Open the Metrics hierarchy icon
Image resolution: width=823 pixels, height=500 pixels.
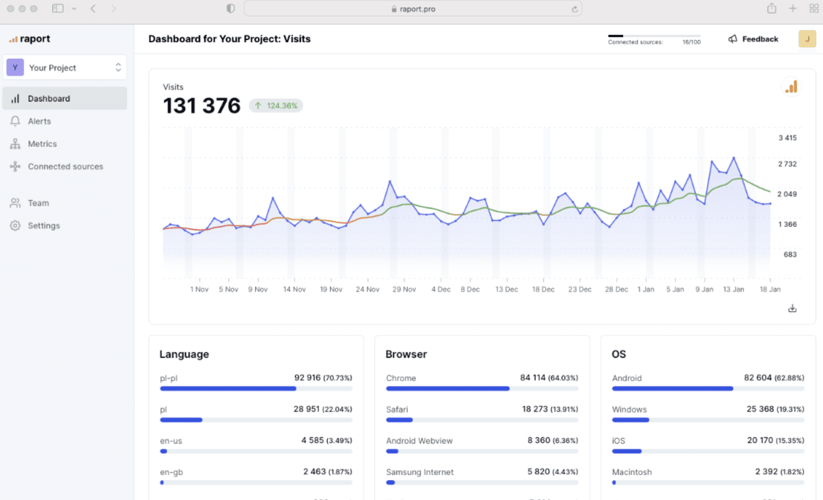pos(15,144)
